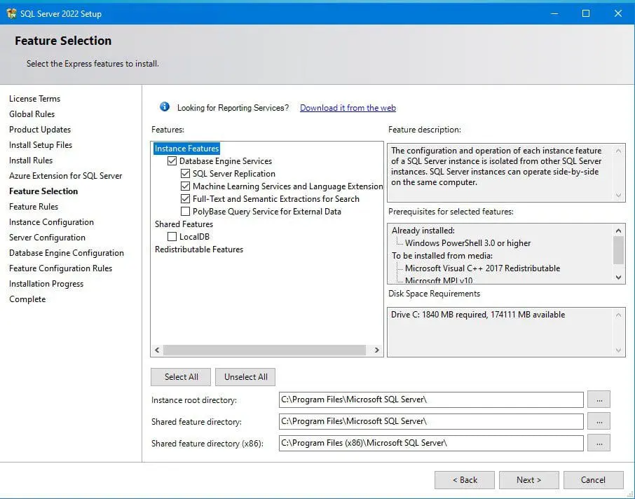
Task: Open browse dialog for Instance root directory
Action: pyautogui.click(x=599, y=399)
